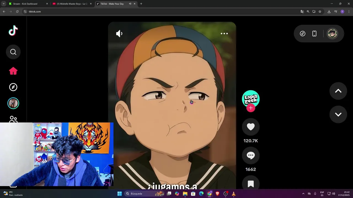Open the media controls toolbar icon
The image size is (353, 198).
click(336, 12)
